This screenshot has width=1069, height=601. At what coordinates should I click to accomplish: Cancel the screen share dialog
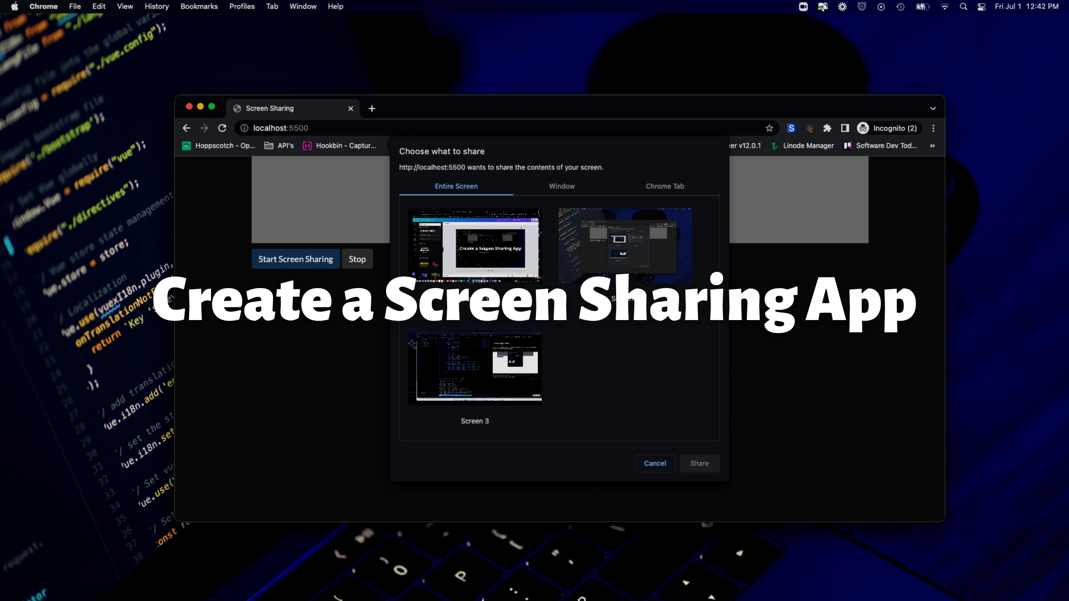(x=655, y=463)
